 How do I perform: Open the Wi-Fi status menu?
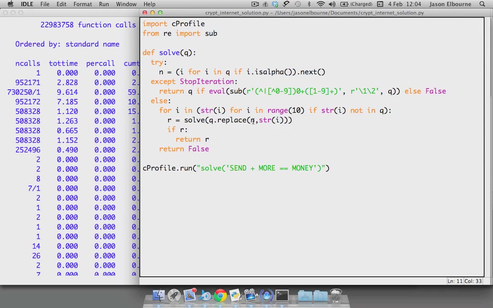(321, 4)
